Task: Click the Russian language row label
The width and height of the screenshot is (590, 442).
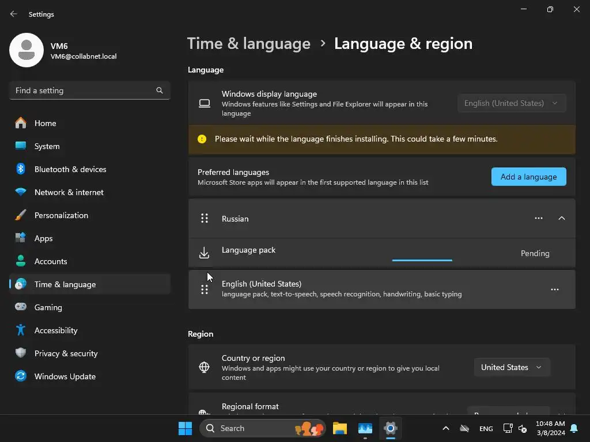Action: coord(235,219)
